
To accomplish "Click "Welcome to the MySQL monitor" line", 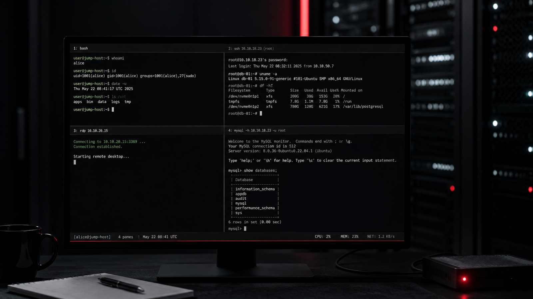I will click(290, 142).
